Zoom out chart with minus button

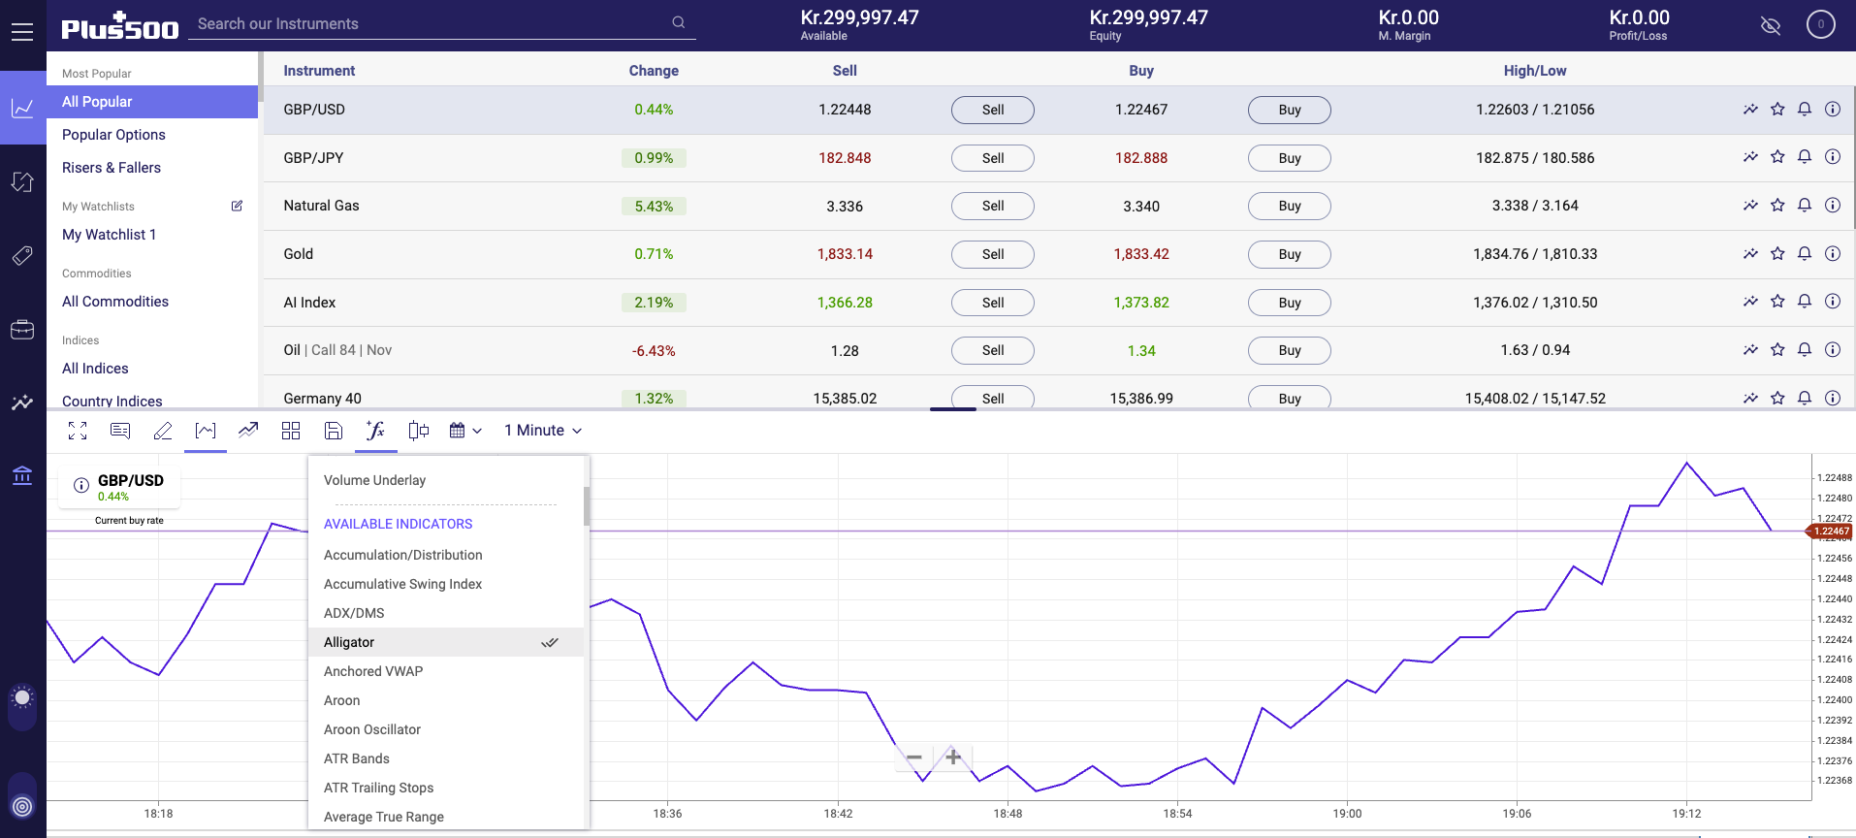click(914, 757)
